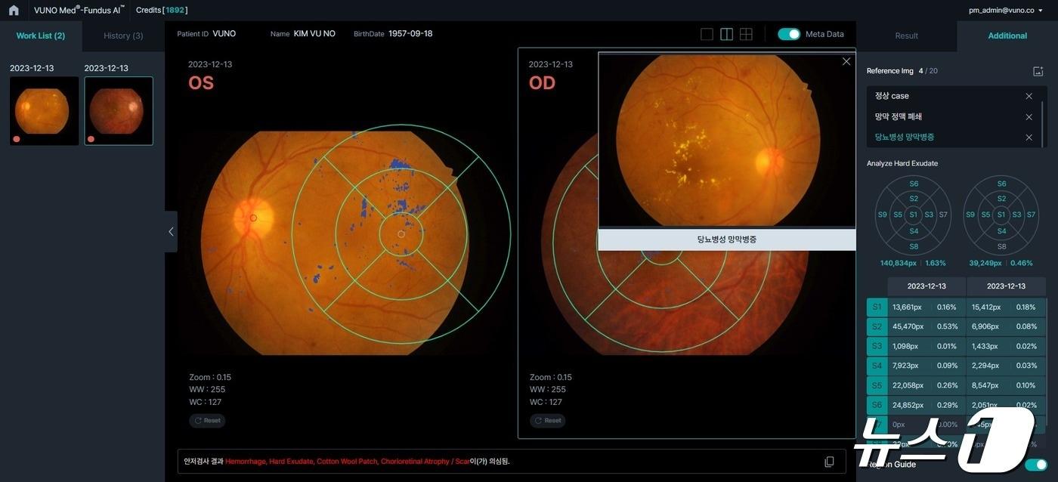Toggle the Meta Data switch
The width and height of the screenshot is (1058, 482).
click(x=788, y=34)
